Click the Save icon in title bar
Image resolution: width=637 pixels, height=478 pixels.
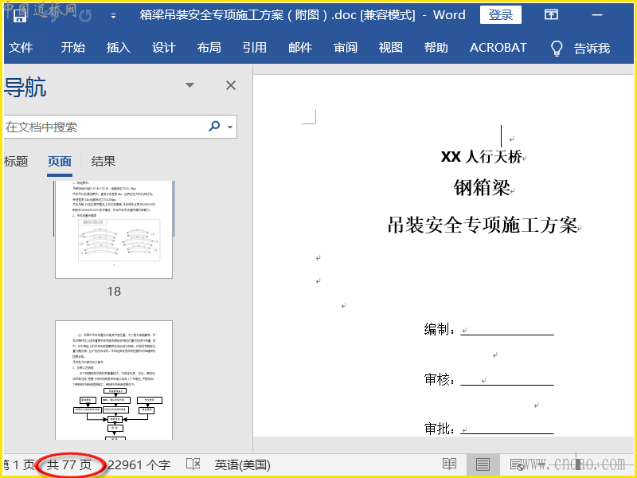[19, 16]
